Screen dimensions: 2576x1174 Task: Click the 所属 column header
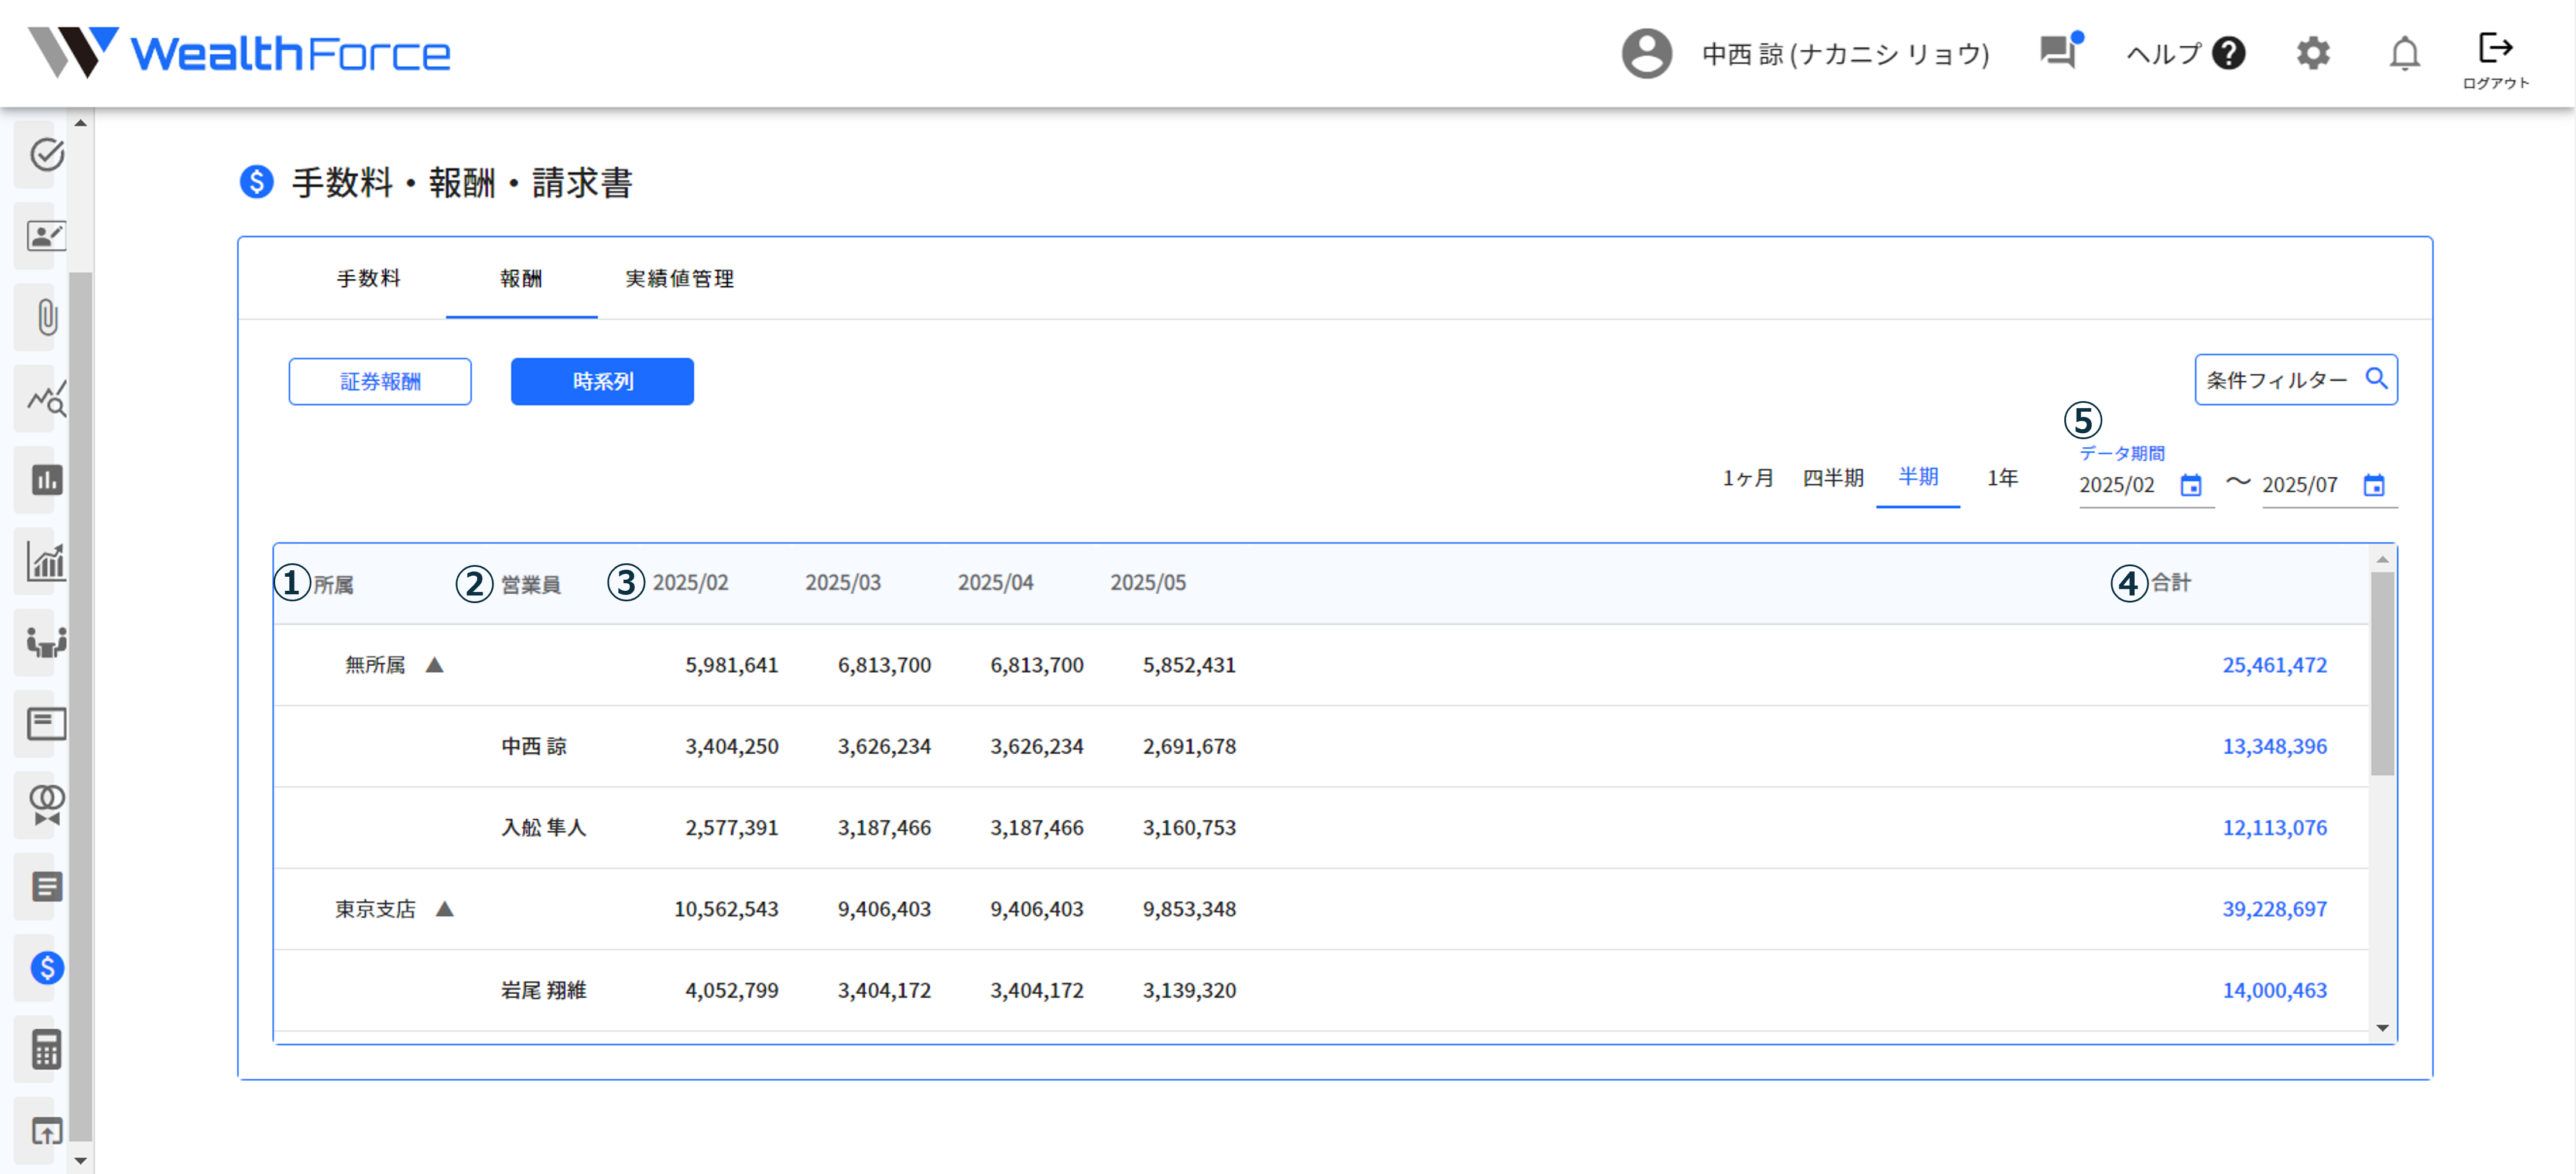click(333, 584)
